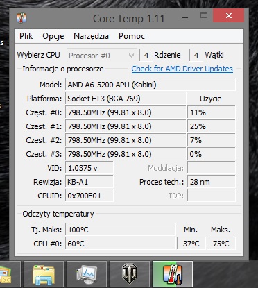Click the Core Temp thermometer taskbar icon
The image size is (258, 288).
pos(173,274)
